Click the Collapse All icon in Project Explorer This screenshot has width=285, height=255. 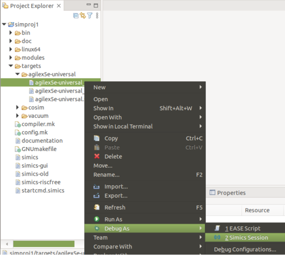pos(76,15)
